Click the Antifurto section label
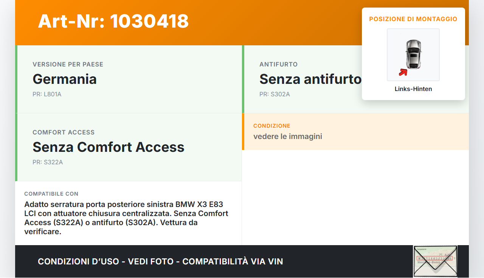The height and width of the screenshot is (278, 484). (279, 65)
